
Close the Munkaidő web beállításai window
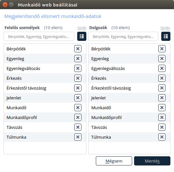click(x=5, y=5)
